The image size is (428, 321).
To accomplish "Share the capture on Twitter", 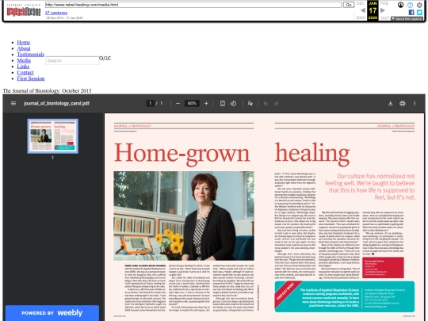I will [419, 12].
